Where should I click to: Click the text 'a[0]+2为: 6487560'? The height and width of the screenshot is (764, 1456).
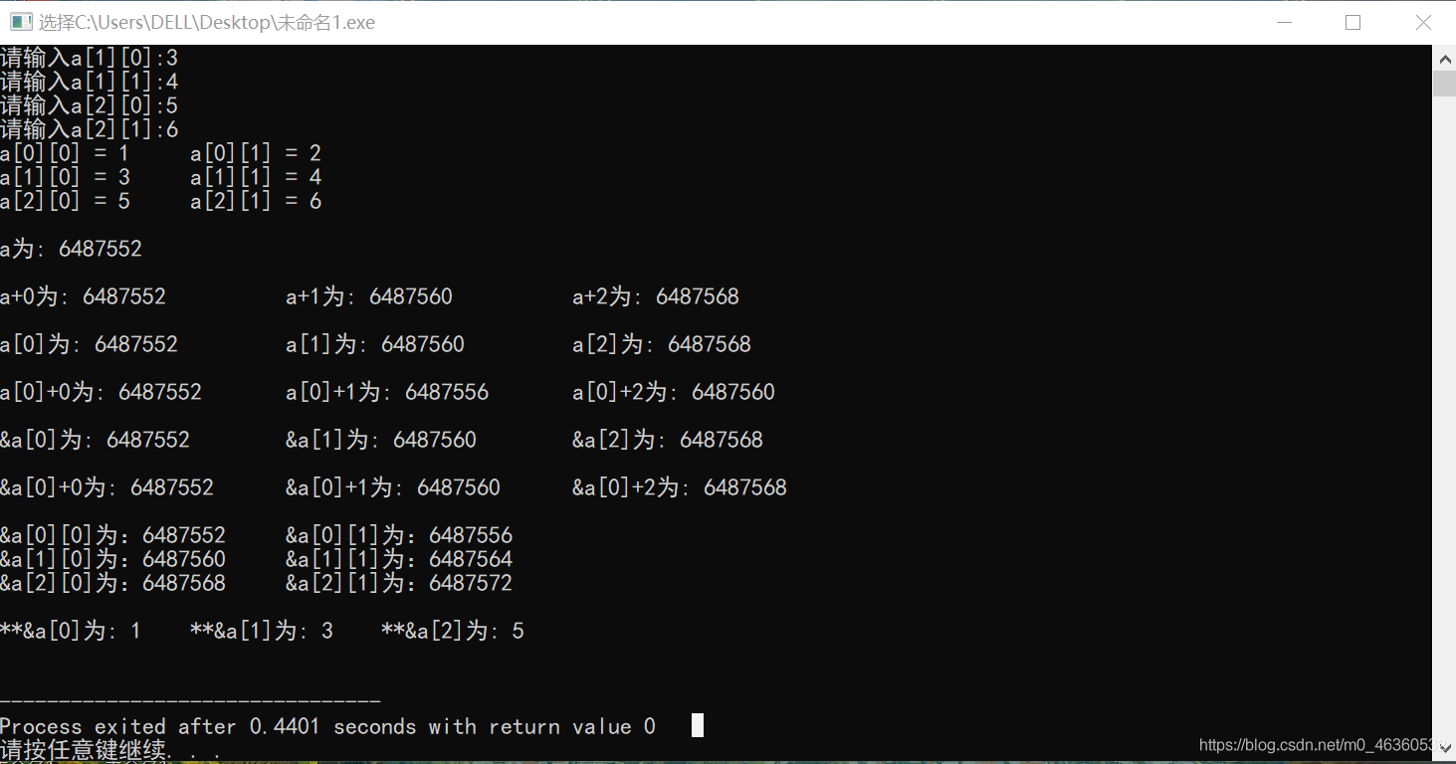pos(674,392)
